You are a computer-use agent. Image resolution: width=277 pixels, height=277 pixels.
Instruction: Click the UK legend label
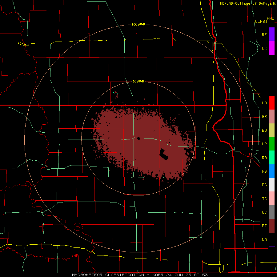[x=264, y=48]
